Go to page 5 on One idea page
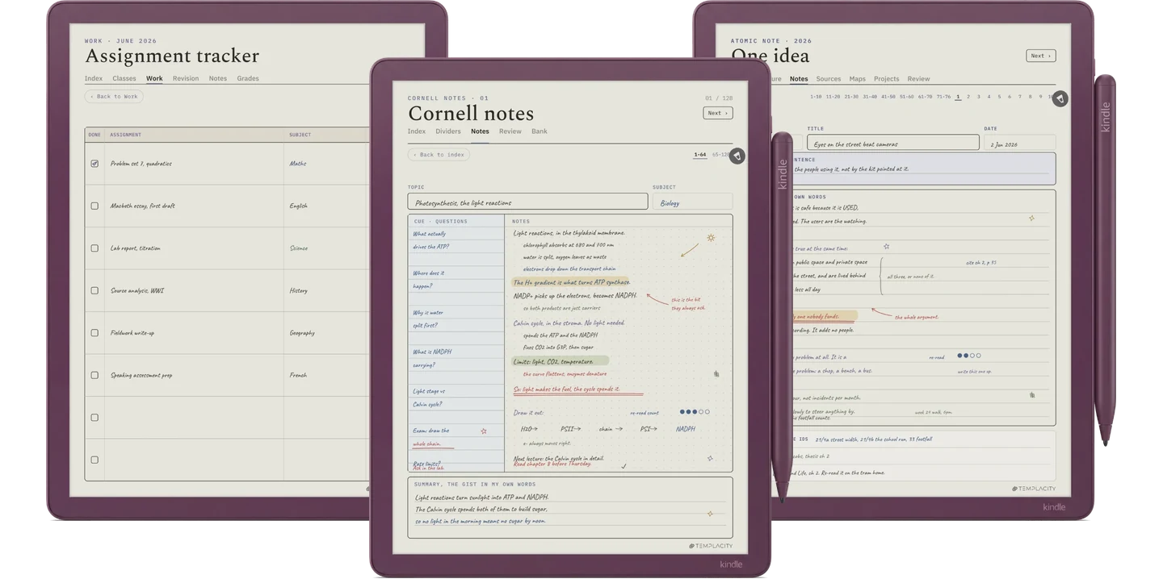The width and height of the screenshot is (1163, 579). point(999,97)
